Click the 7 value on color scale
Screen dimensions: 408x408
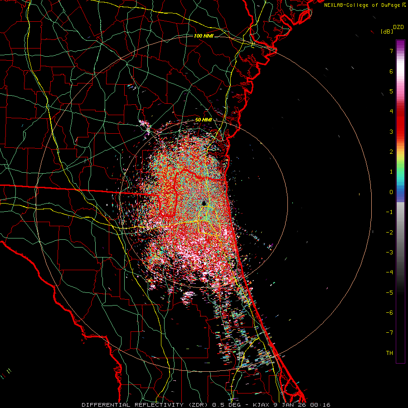391,51
